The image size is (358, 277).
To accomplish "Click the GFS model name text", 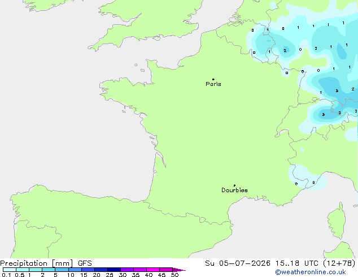I will tap(85, 263).
